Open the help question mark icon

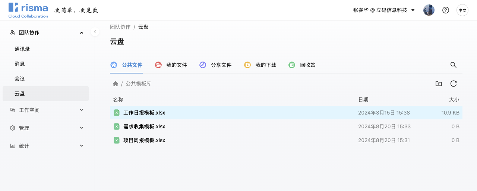click(446, 10)
